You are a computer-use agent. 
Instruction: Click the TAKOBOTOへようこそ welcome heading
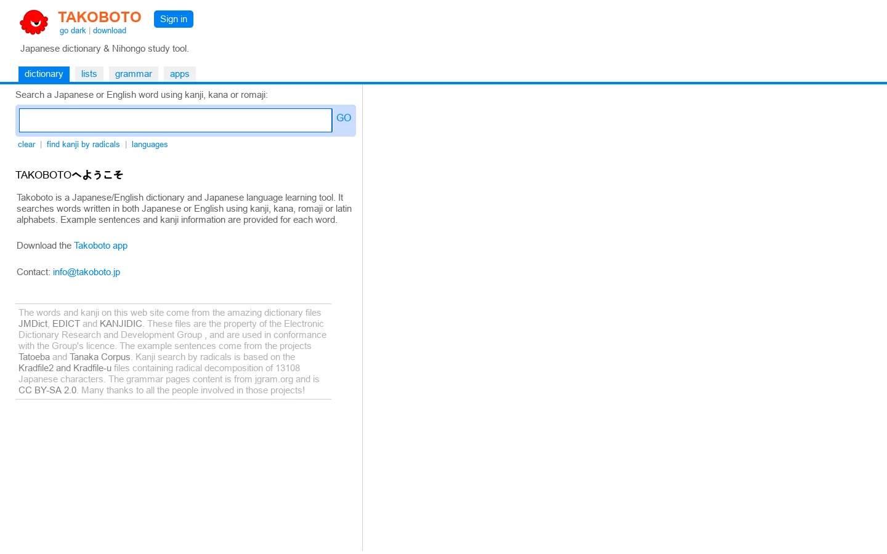tap(70, 175)
